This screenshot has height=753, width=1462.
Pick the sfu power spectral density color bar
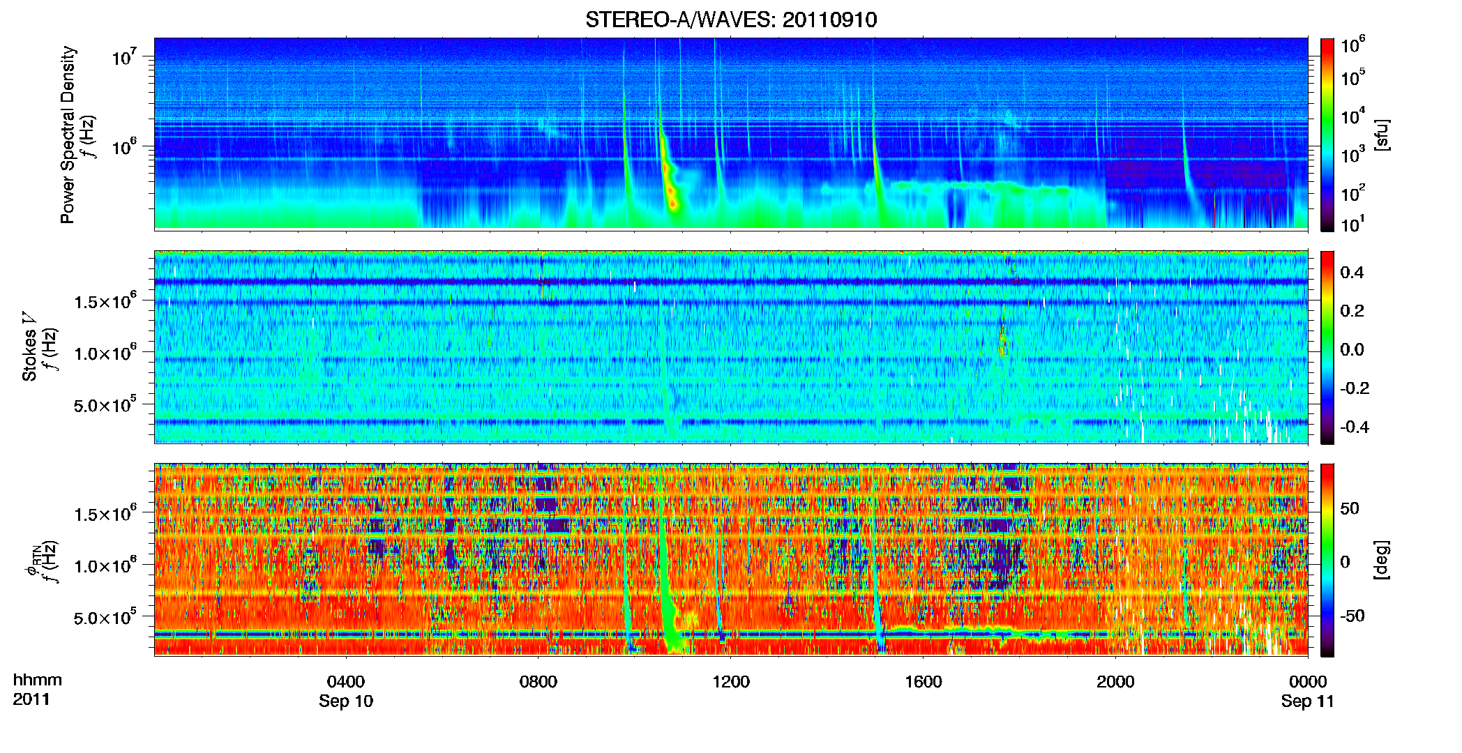(x=1327, y=135)
